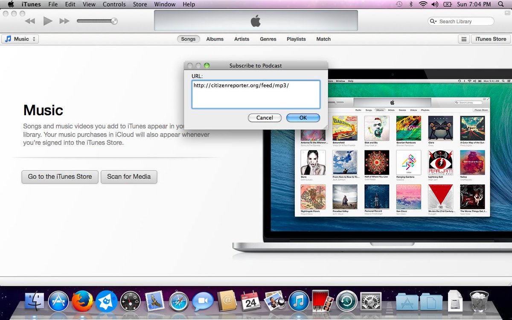Click the document file icon beside Trash
The width and height of the screenshot is (512, 320).
pos(455,301)
